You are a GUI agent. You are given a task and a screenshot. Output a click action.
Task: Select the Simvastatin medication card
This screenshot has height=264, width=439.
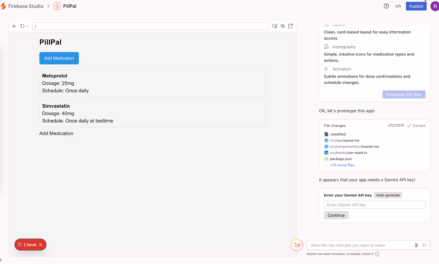pos(153,113)
